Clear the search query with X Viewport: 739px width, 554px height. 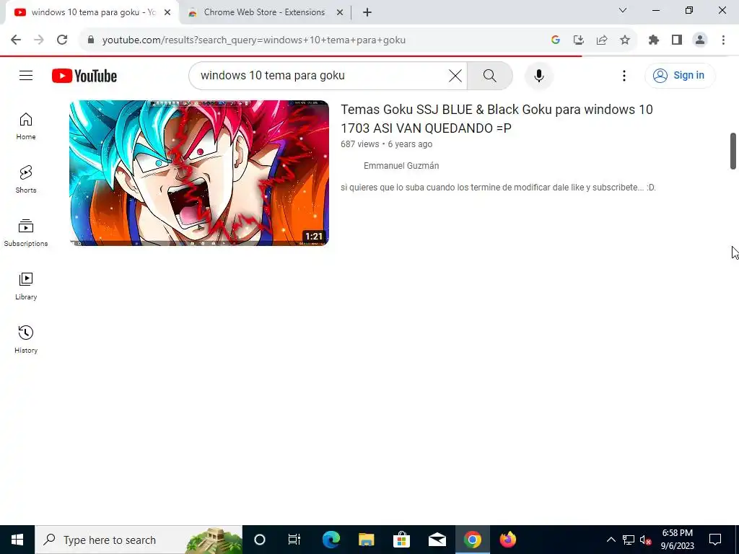click(455, 75)
